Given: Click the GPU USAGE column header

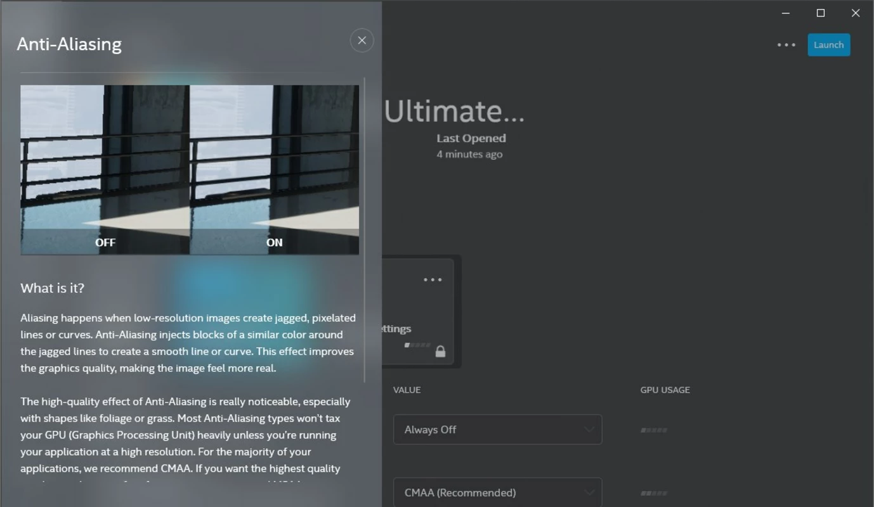Looking at the screenshot, I should [665, 390].
